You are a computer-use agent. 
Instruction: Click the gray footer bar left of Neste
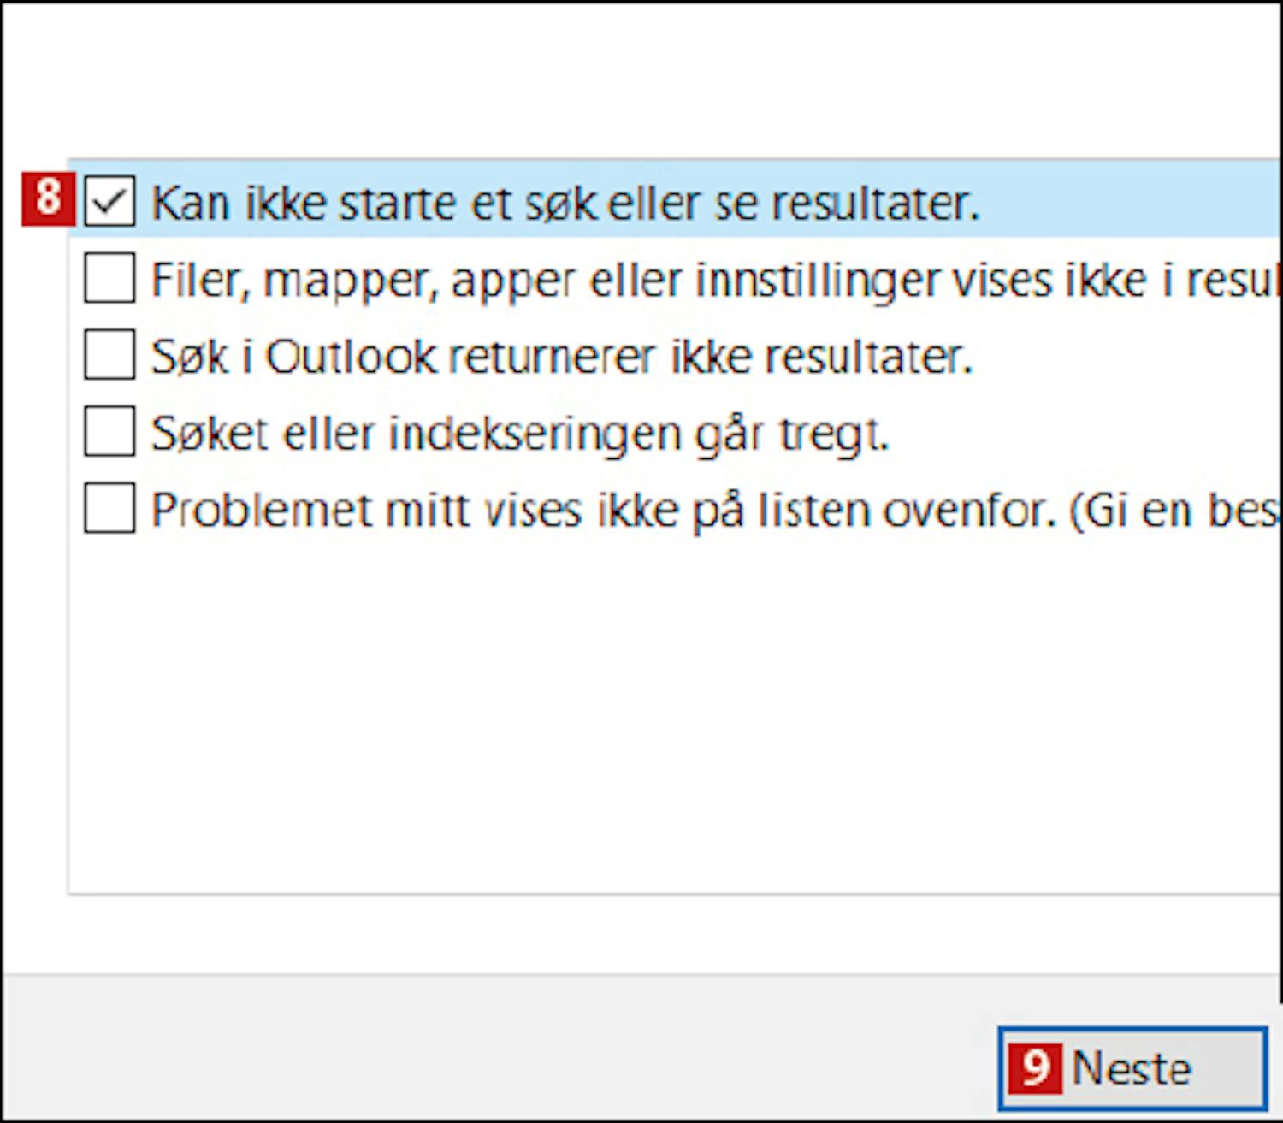tap(496, 1048)
